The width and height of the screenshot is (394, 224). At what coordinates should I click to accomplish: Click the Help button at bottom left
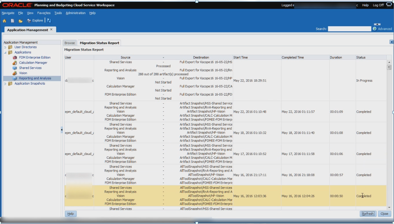pos(71,214)
